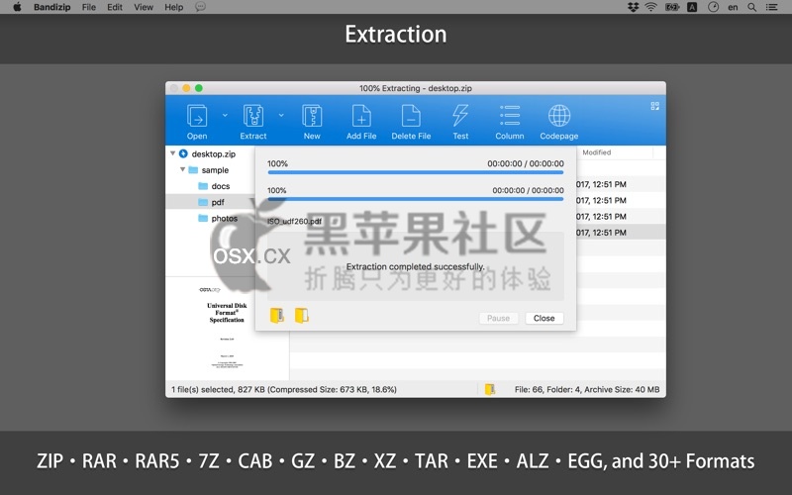
Task: Collapse the desktop.zip tree node
Action: point(172,153)
